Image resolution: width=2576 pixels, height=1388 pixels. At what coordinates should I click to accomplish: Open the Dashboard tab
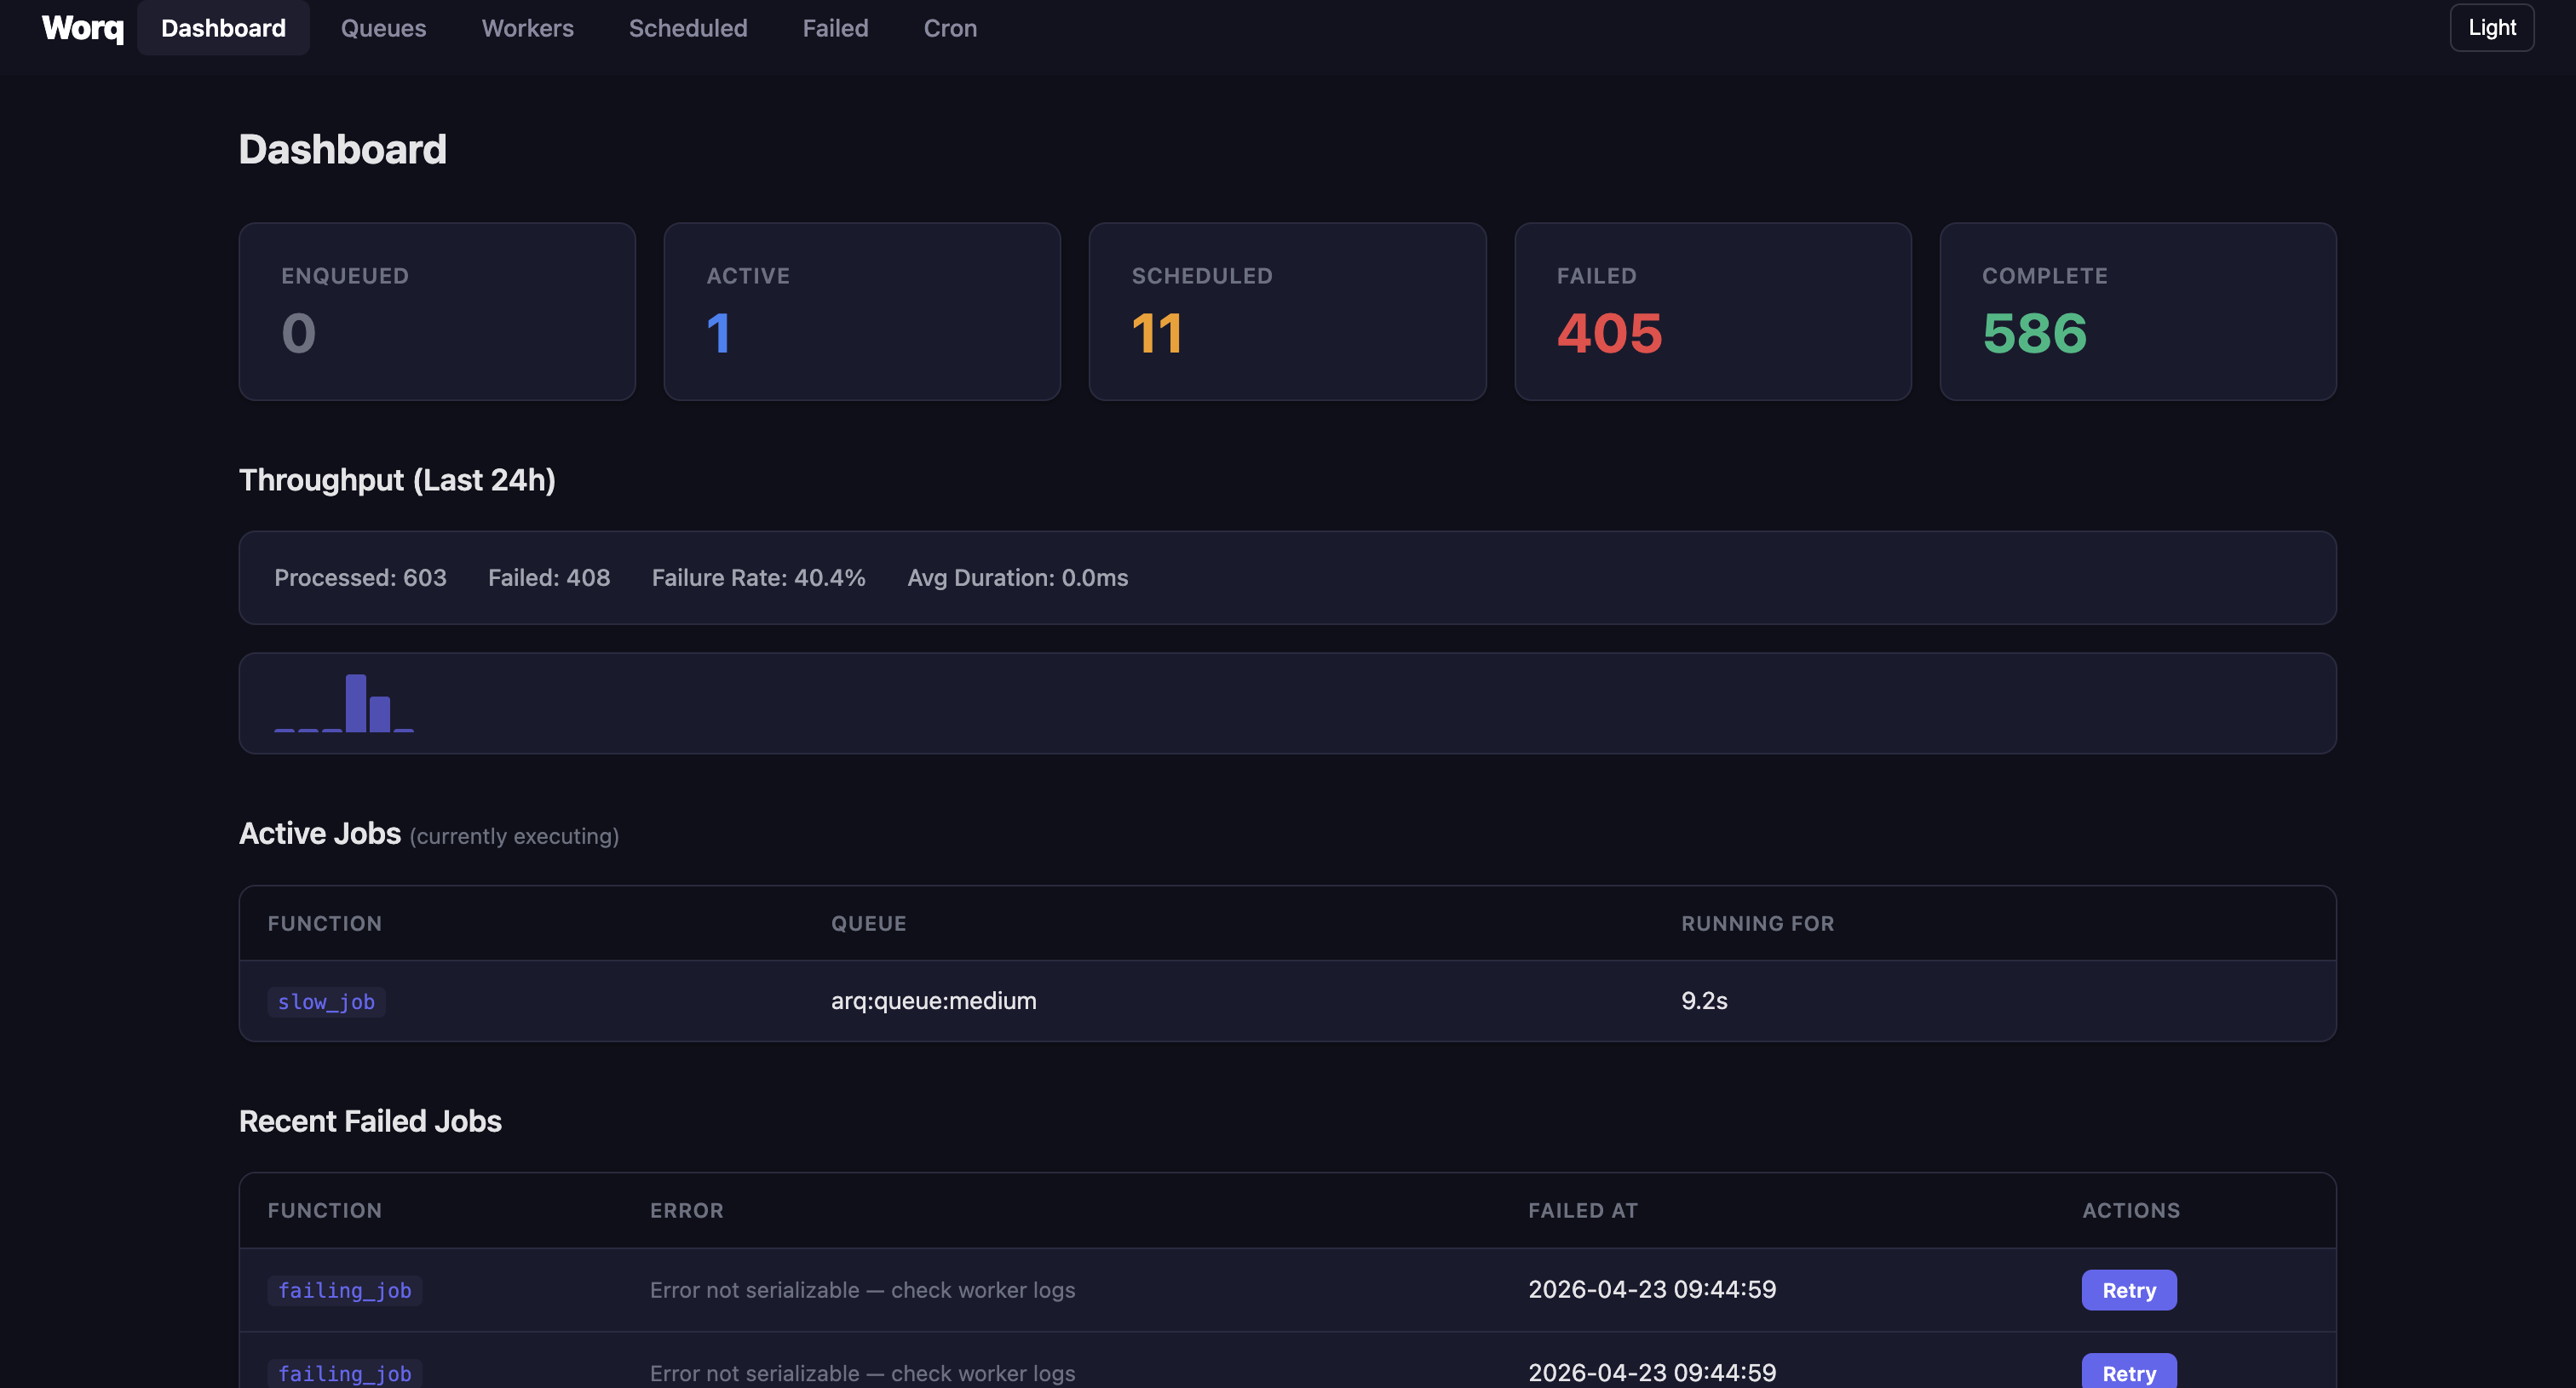point(223,28)
